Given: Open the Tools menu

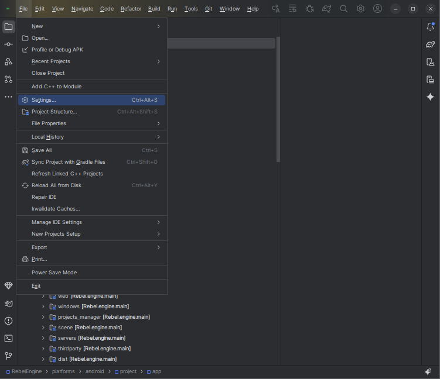Looking at the screenshot, I should coord(191,9).
